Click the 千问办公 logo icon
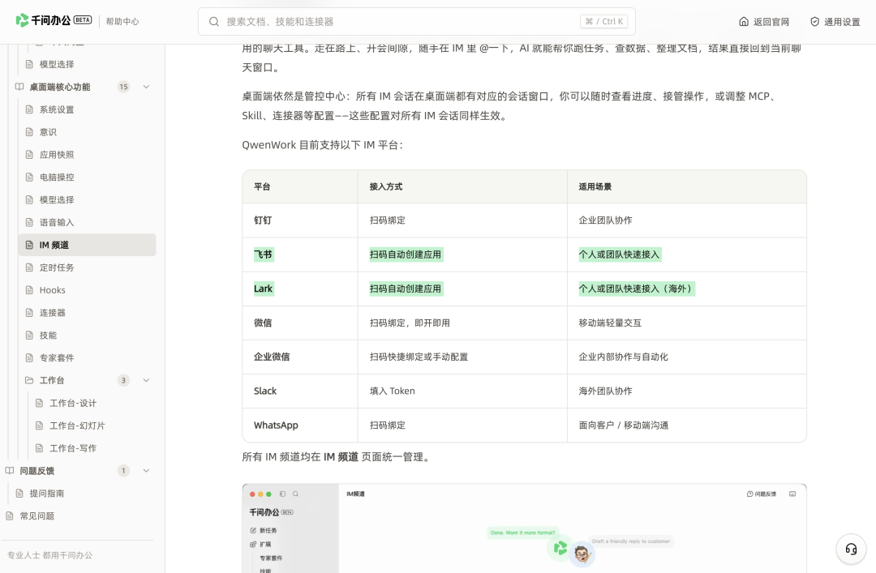Viewport: 876px width, 573px height. (22, 20)
